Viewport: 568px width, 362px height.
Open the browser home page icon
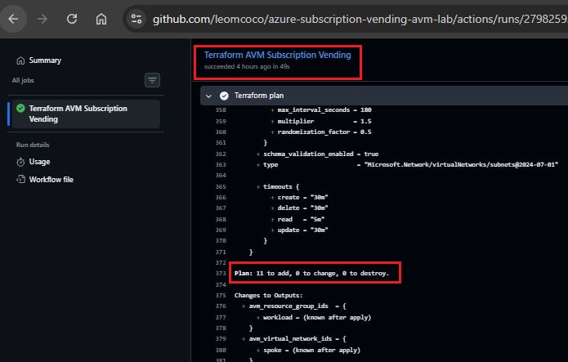101,19
